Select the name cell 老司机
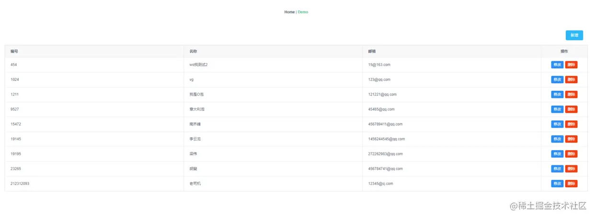The image size is (594, 218). coord(273,183)
